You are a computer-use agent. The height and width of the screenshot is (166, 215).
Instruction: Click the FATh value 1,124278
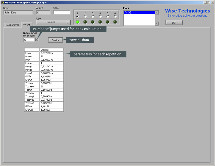52,76
